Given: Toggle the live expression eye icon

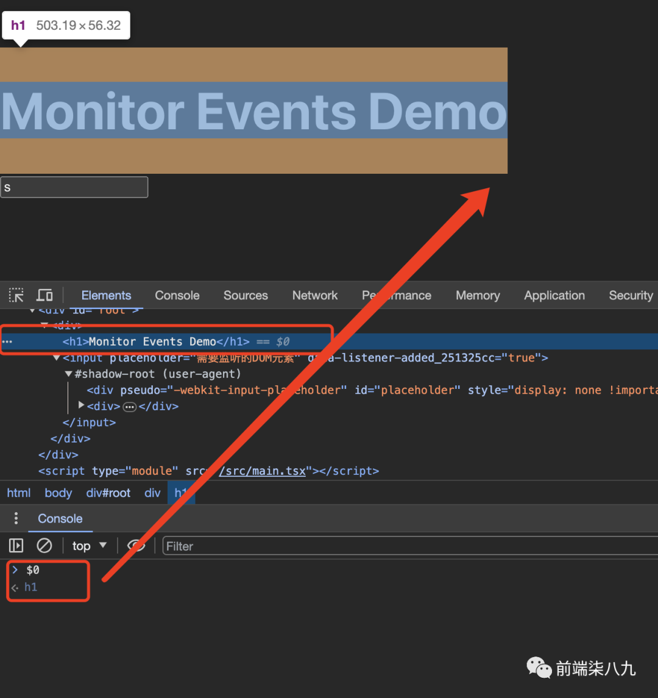Looking at the screenshot, I should pos(136,546).
